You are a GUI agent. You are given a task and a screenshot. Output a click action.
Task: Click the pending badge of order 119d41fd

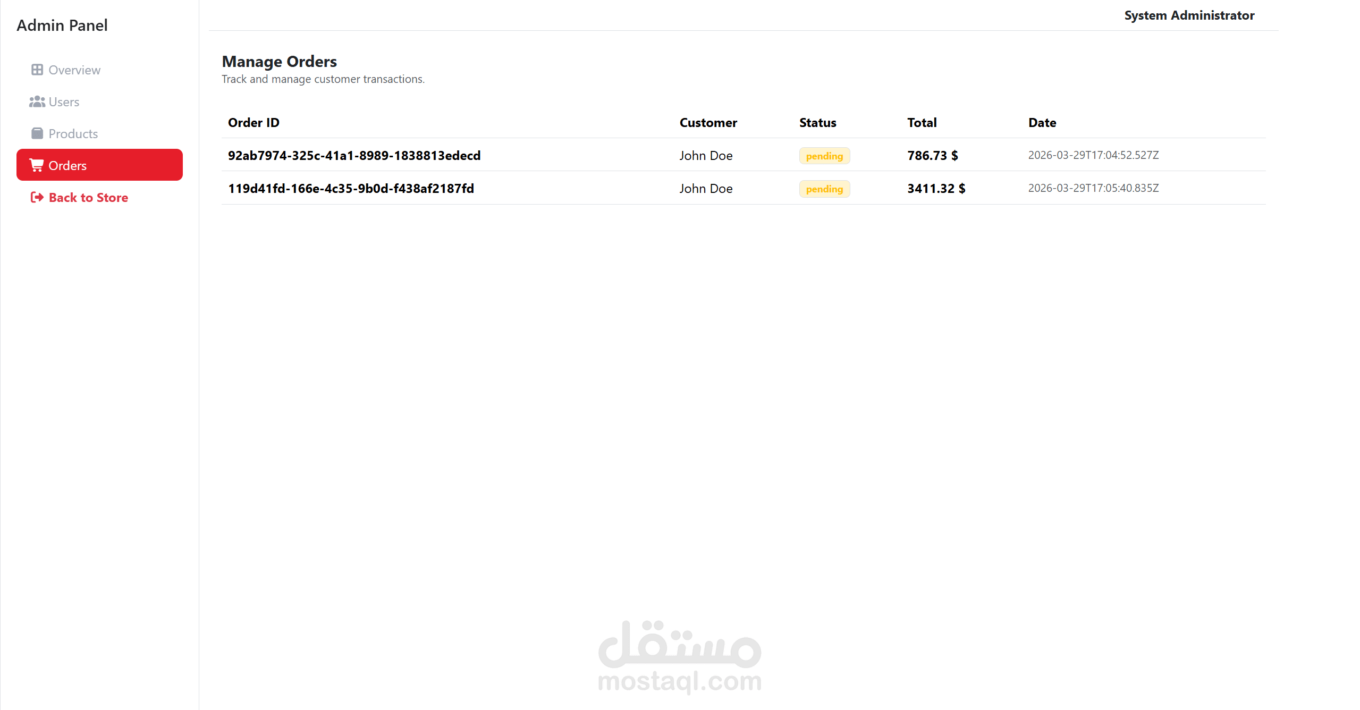coord(824,189)
